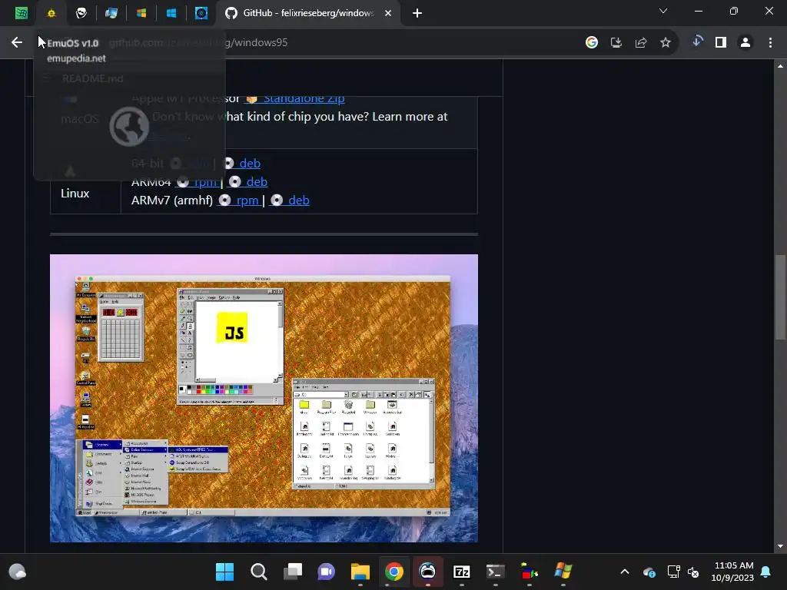Viewport: 787px width, 590px height.
Task: Open network settings from the tray icon
Action: (x=673, y=572)
